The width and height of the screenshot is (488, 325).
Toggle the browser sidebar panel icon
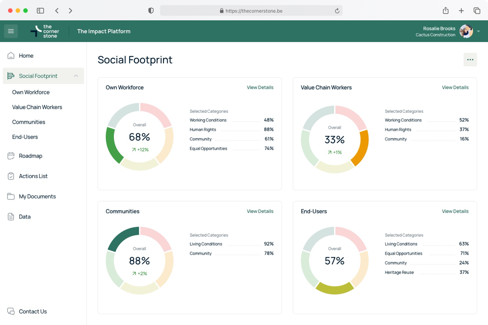point(41,10)
